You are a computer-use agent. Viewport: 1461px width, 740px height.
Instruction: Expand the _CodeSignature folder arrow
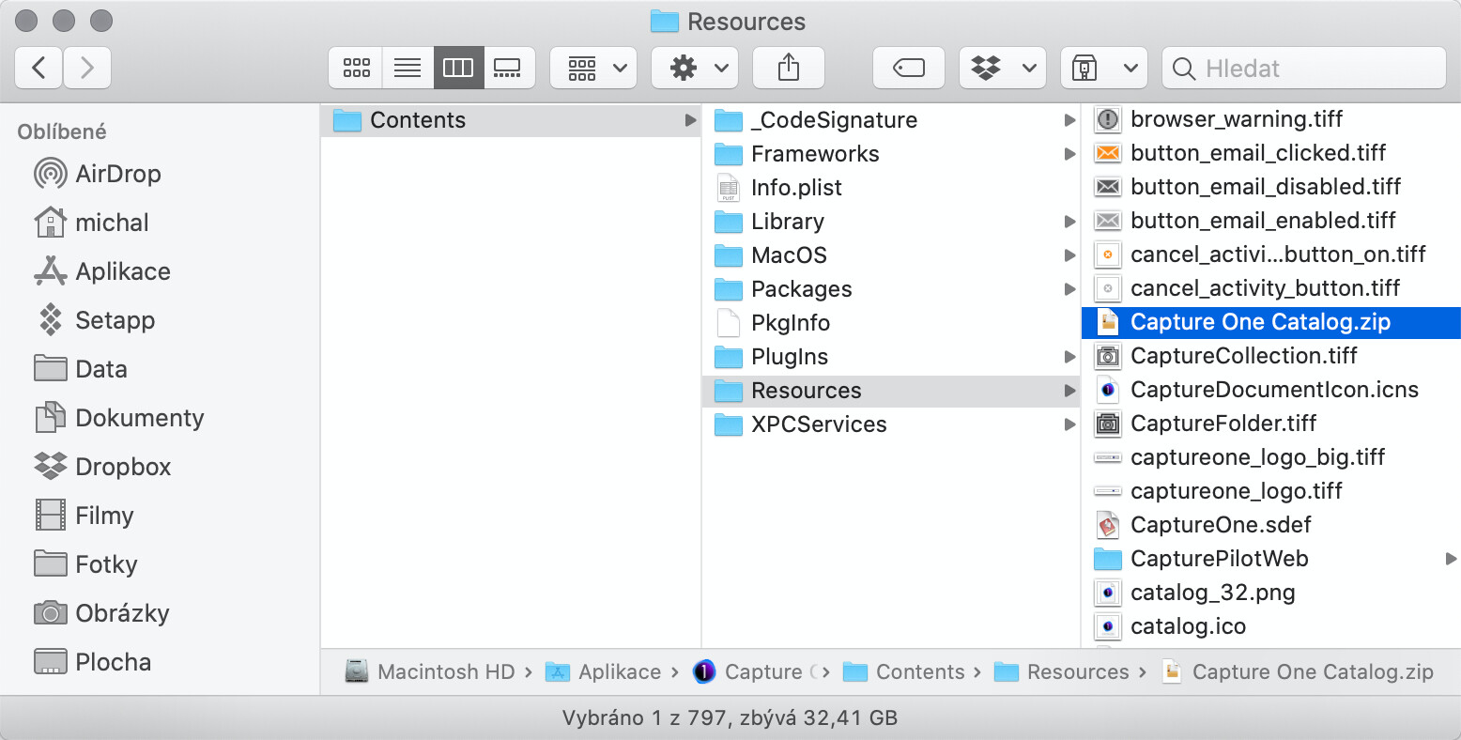pos(1069,120)
